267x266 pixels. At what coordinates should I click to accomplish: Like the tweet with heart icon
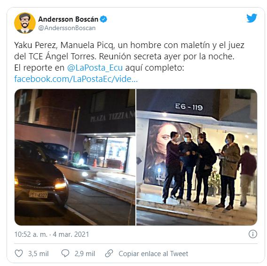(19, 253)
